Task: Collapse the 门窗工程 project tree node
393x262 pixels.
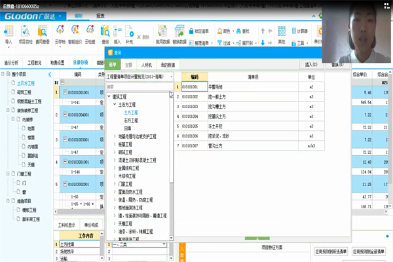Action: (x=8, y=174)
